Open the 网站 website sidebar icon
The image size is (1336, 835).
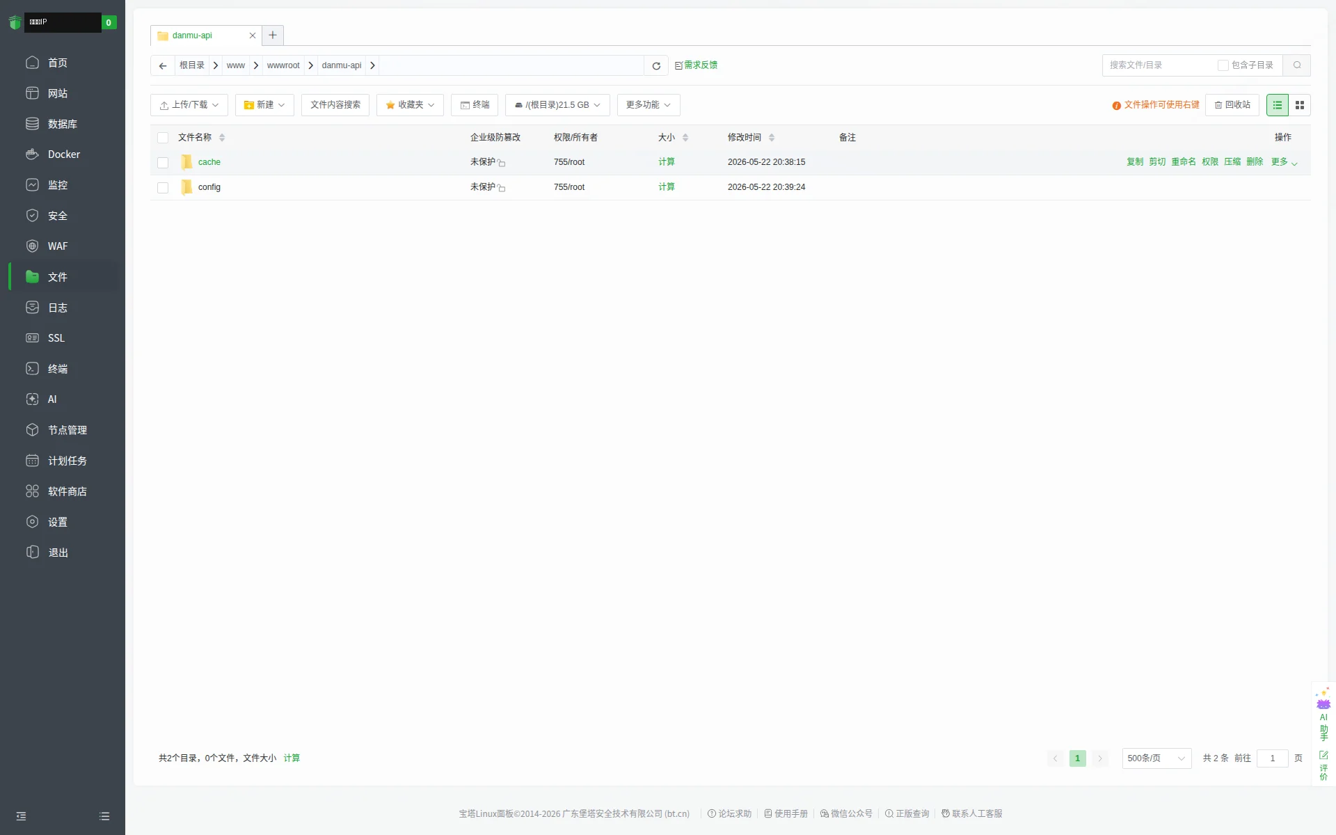[32, 93]
